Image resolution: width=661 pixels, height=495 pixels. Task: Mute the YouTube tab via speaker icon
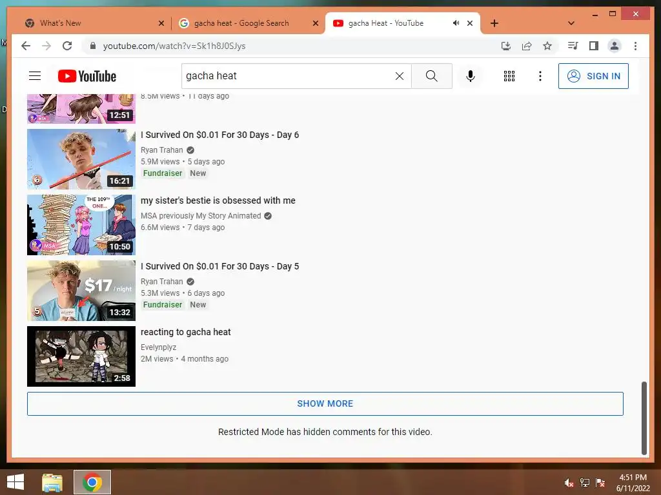pyautogui.click(x=456, y=23)
